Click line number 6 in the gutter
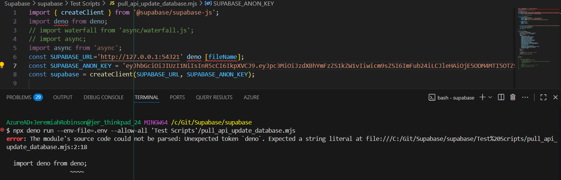 [x=15, y=57]
